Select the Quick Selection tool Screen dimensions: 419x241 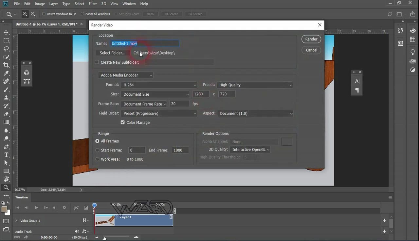point(6,57)
